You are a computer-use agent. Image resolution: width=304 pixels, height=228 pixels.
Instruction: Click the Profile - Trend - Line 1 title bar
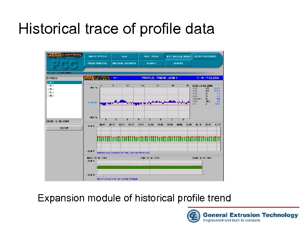click(153, 78)
